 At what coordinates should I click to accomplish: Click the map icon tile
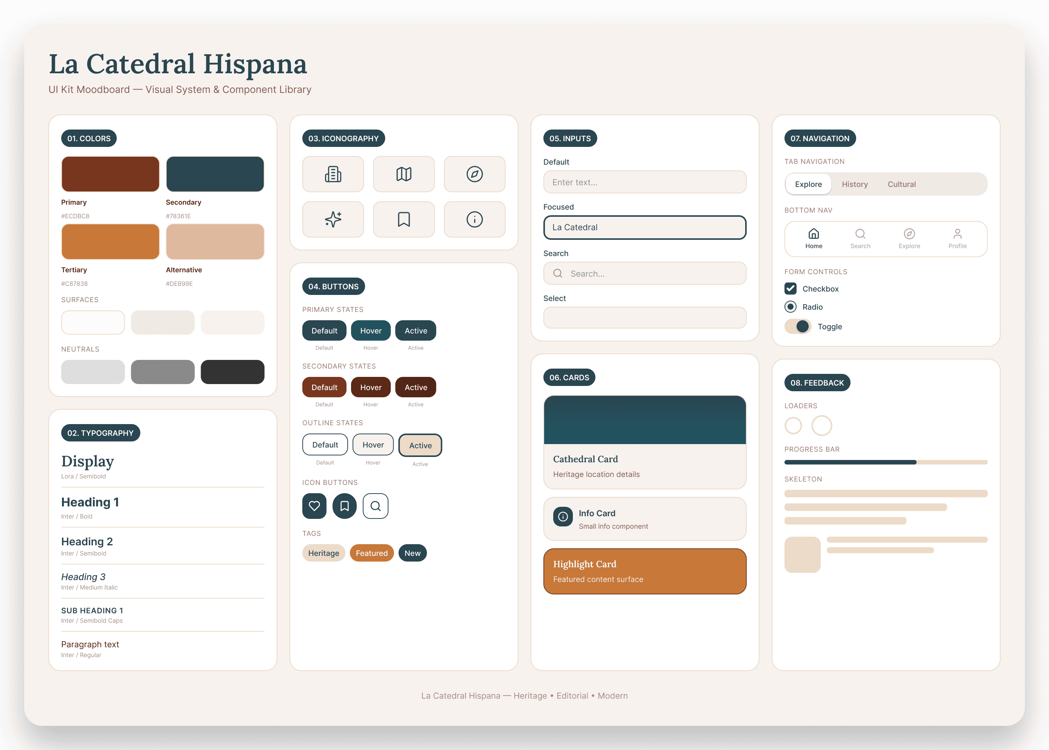404,174
